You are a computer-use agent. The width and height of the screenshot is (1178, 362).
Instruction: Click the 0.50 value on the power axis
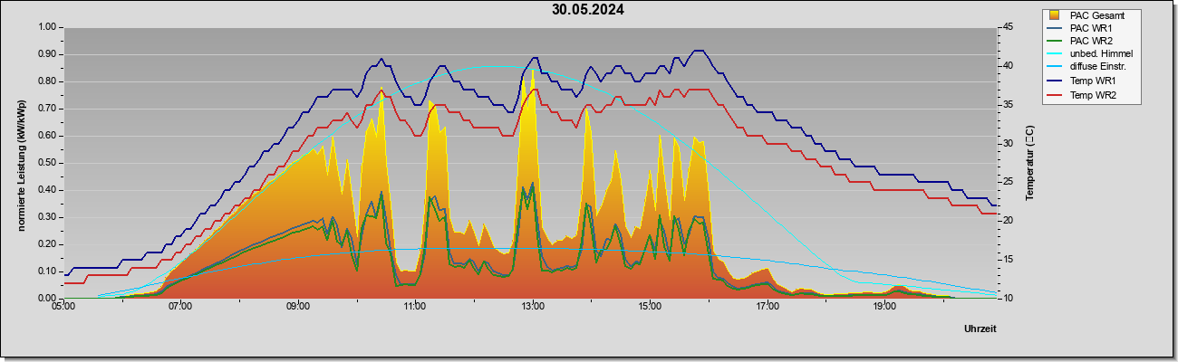(47, 163)
